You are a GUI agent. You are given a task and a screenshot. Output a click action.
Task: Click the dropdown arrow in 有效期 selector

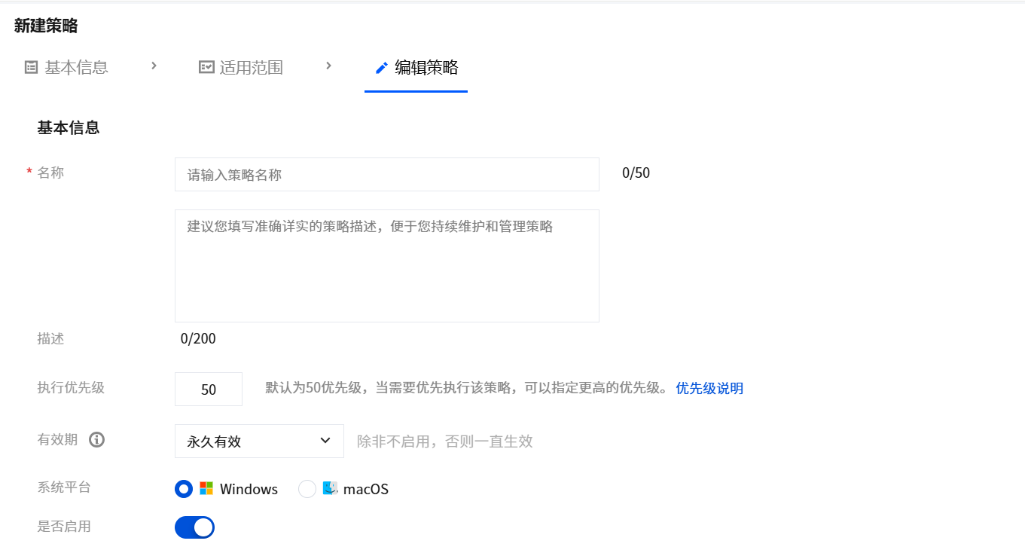tap(325, 441)
